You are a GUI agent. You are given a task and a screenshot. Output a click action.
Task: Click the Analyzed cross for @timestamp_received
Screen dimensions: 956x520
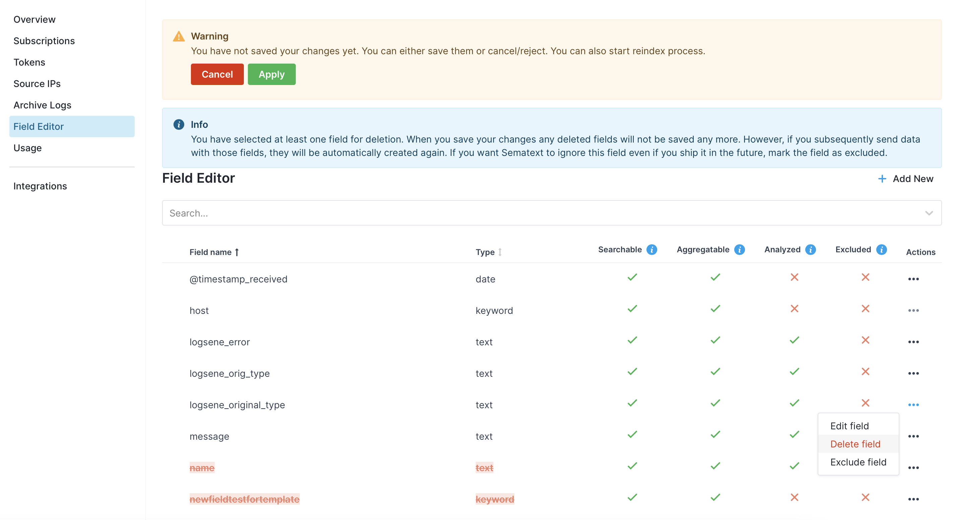tap(794, 277)
